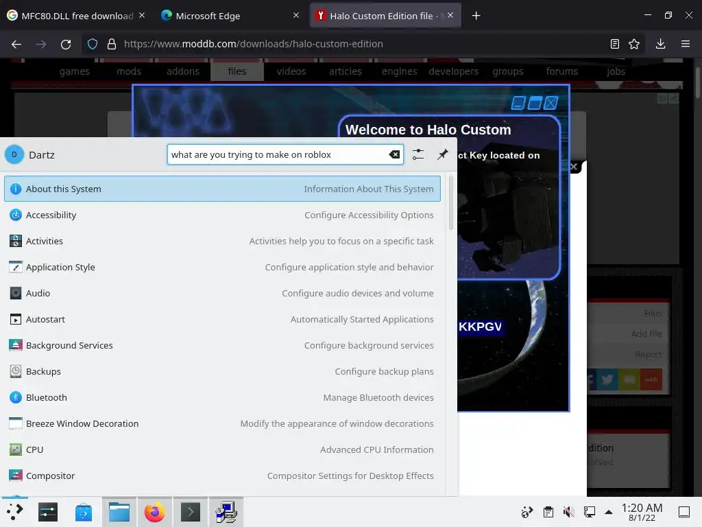
Task: Open the forums section on ModDB
Action: coord(562,71)
